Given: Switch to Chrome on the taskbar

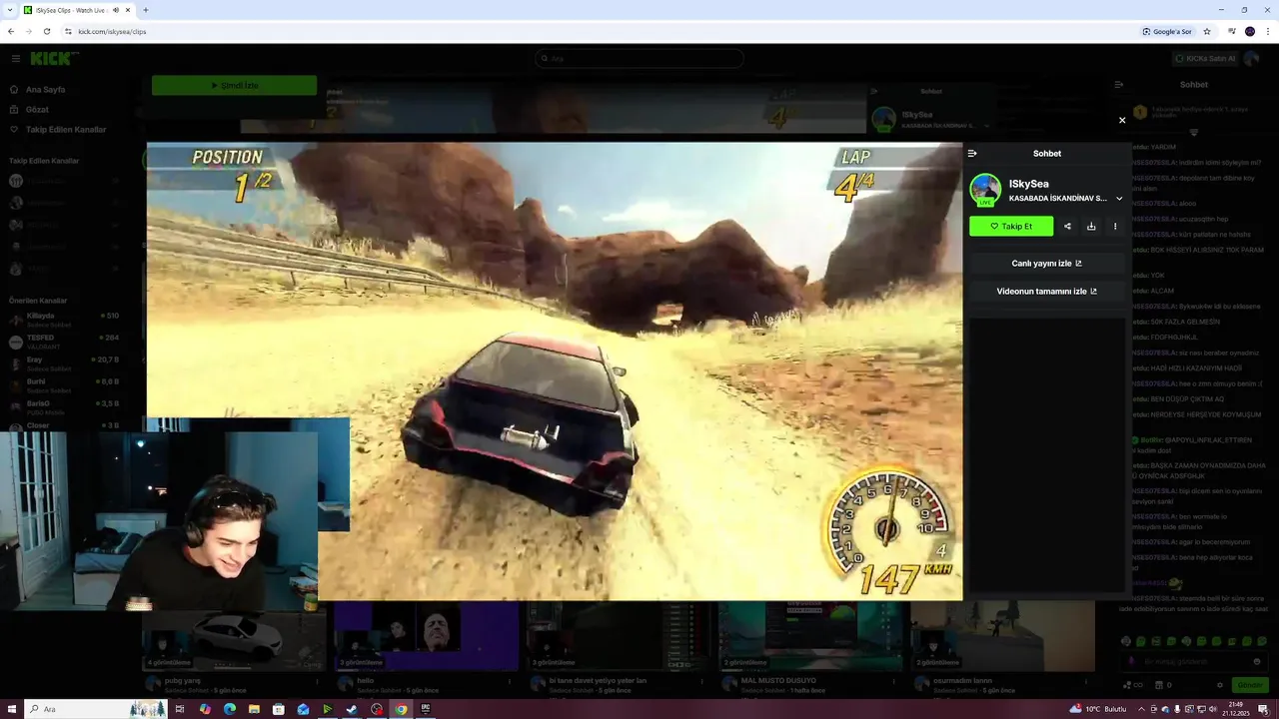Looking at the screenshot, I should (x=401, y=709).
